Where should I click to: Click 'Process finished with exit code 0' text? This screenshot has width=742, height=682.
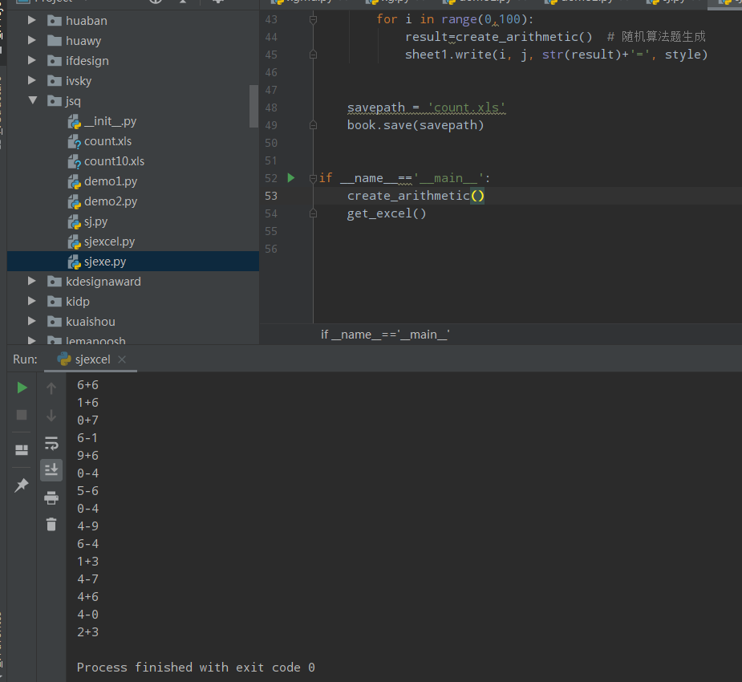(196, 668)
